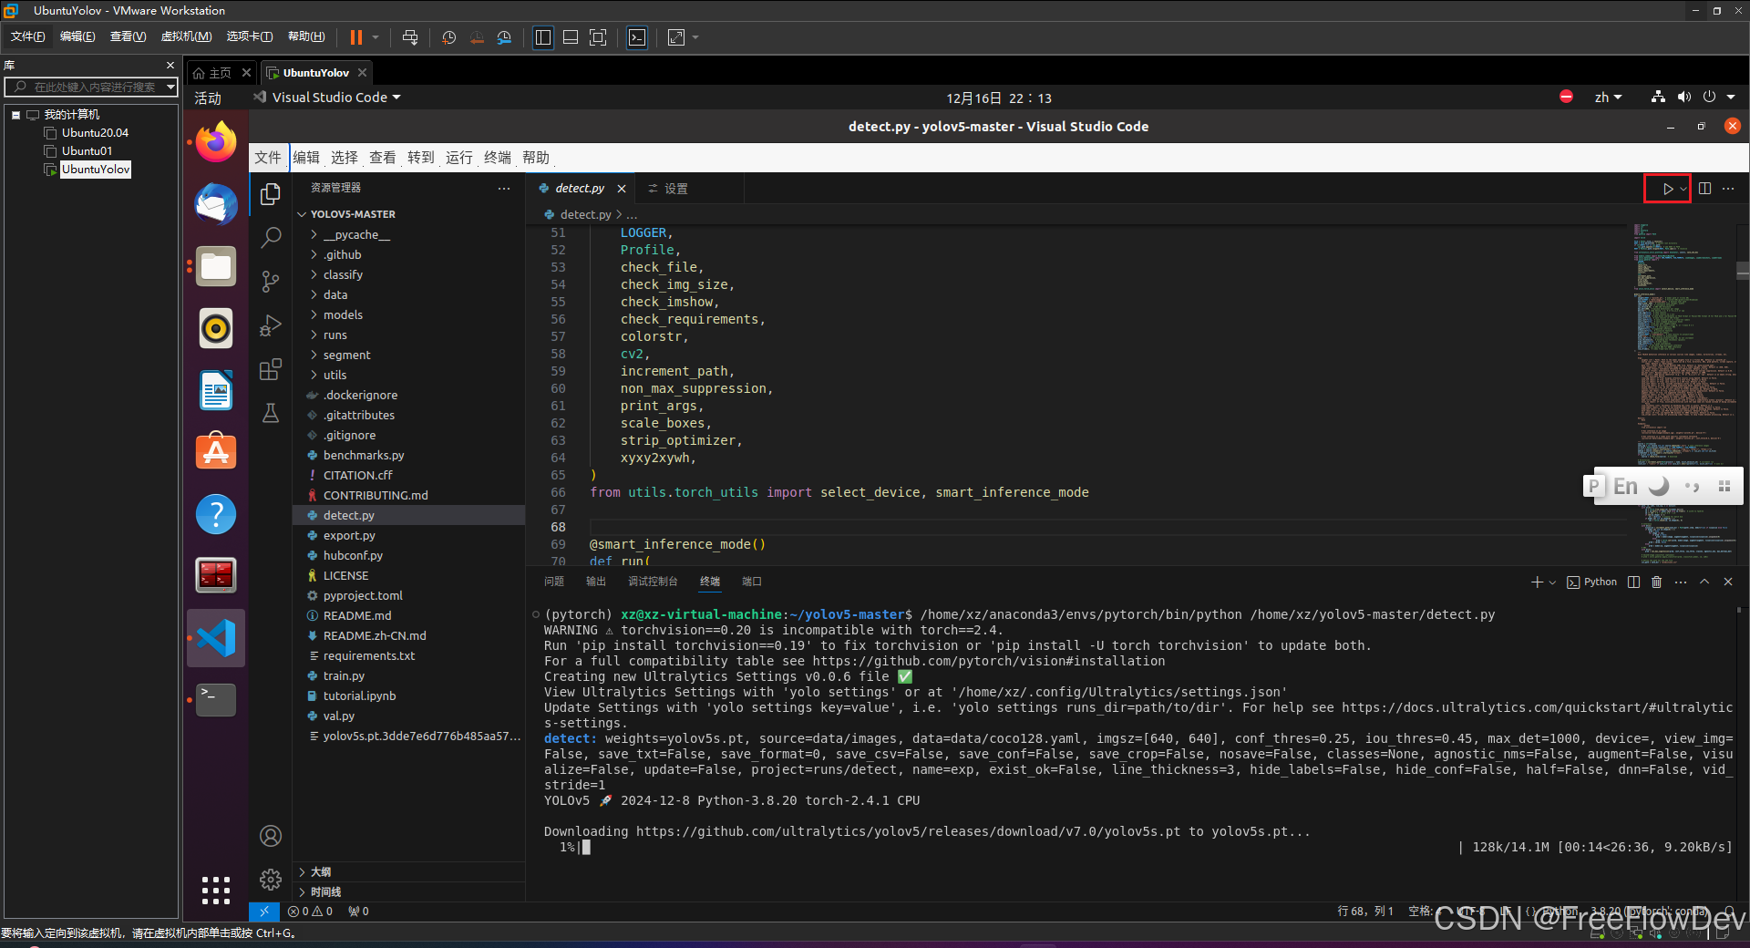Image resolution: width=1750 pixels, height=948 pixels.
Task: Suspend the VM with the pause button
Action: point(355,37)
